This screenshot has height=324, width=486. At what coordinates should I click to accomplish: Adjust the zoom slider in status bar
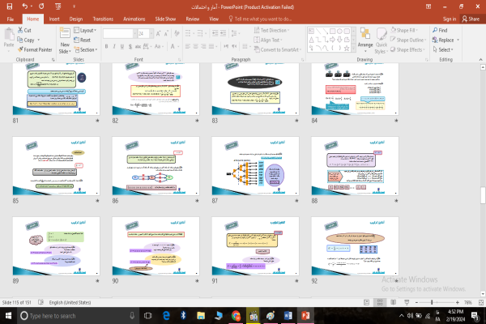click(x=432, y=302)
